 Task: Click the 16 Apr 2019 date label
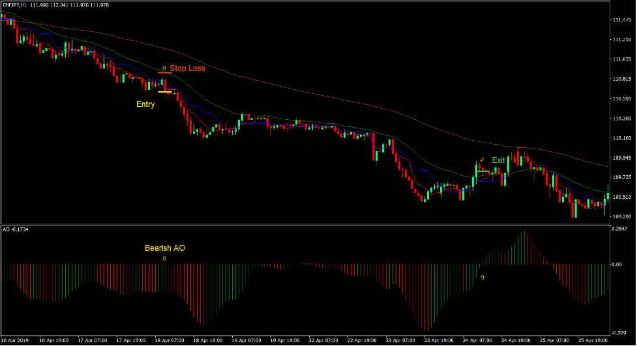[x=15, y=340]
